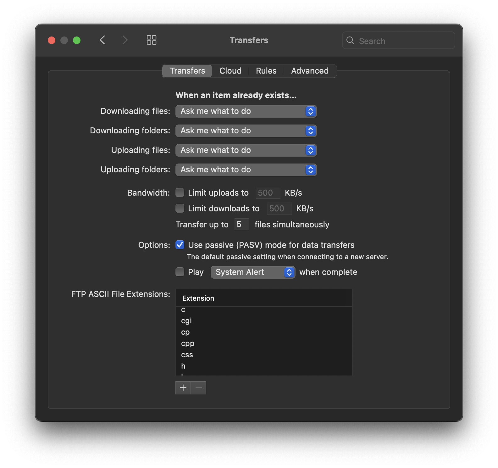Open the Rules tab
Viewport: 498px width, 468px height.
coord(266,71)
